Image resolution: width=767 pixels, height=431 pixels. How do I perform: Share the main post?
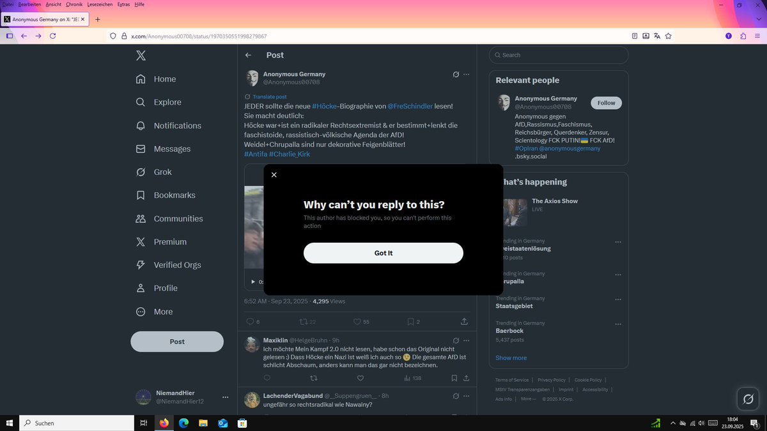(465, 322)
